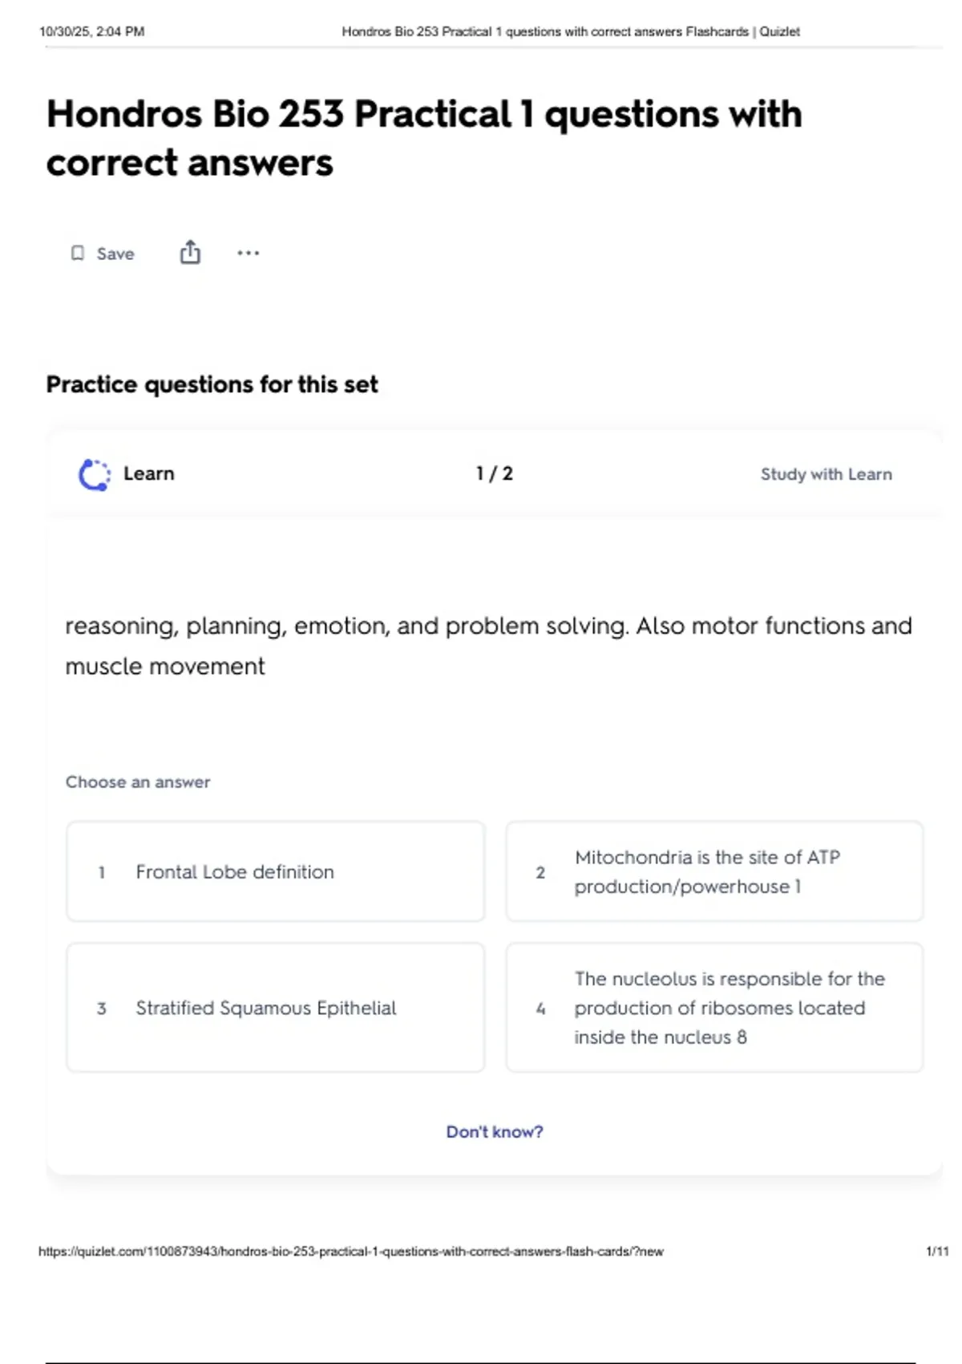The height and width of the screenshot is (1364, 962).
Task: Open the share icon menu
Action: point(190,253)
